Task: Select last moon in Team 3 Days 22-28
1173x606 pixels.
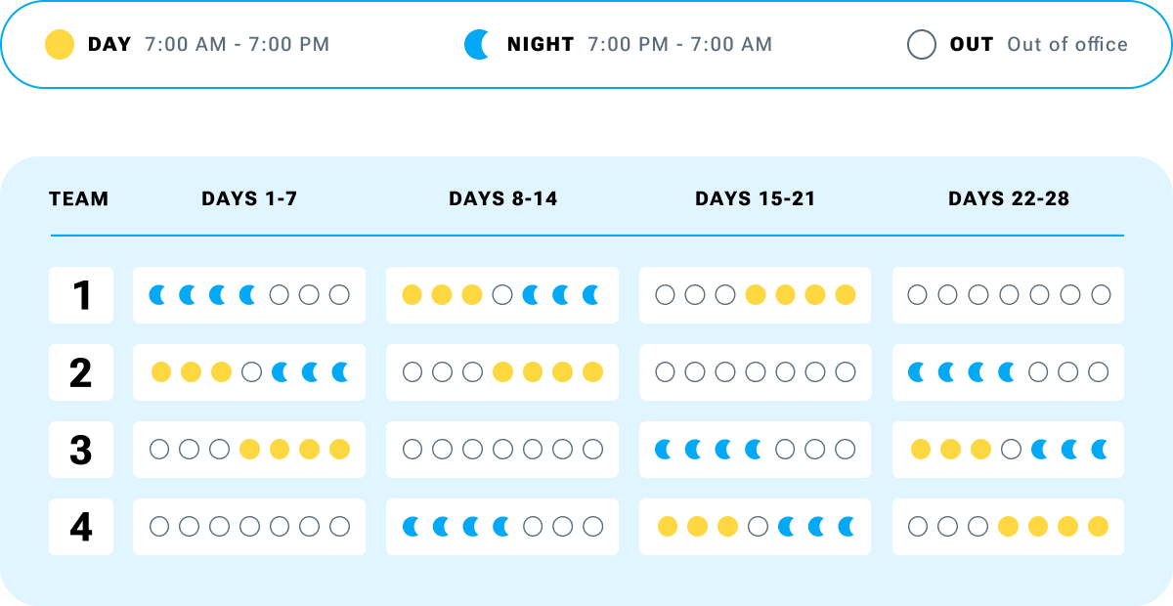Action: [x=1100, y=449]
